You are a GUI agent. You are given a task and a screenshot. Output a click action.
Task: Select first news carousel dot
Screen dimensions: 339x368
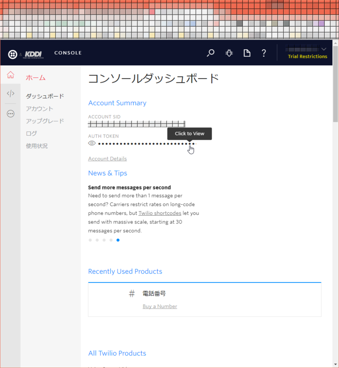[90, 240]
